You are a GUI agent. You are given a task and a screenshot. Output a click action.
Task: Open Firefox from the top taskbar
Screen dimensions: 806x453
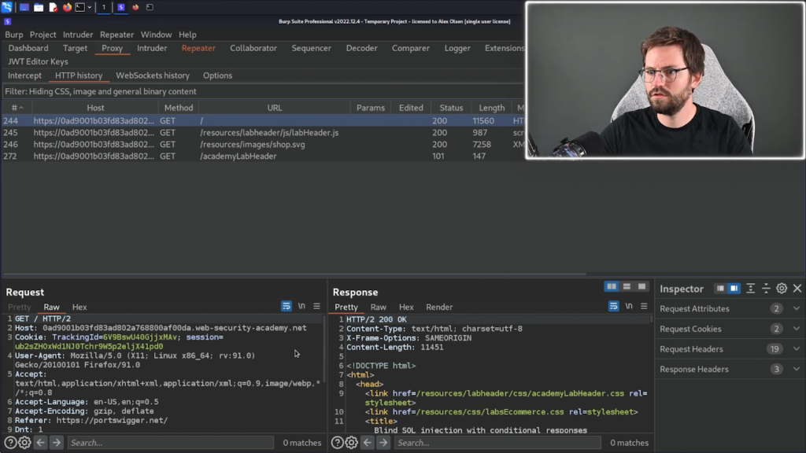tap(67, 7)
